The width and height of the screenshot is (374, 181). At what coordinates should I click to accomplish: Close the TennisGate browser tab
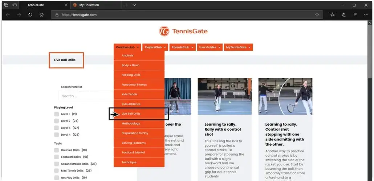click(66, 5)
